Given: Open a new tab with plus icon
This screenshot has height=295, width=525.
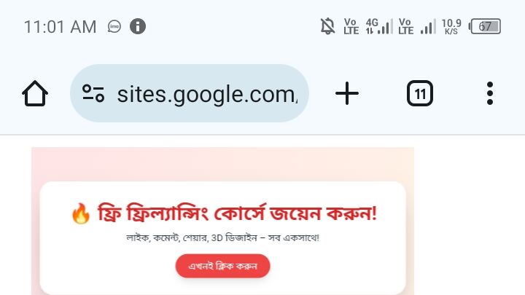Looking at the screenshot, I should click(347, 93).
